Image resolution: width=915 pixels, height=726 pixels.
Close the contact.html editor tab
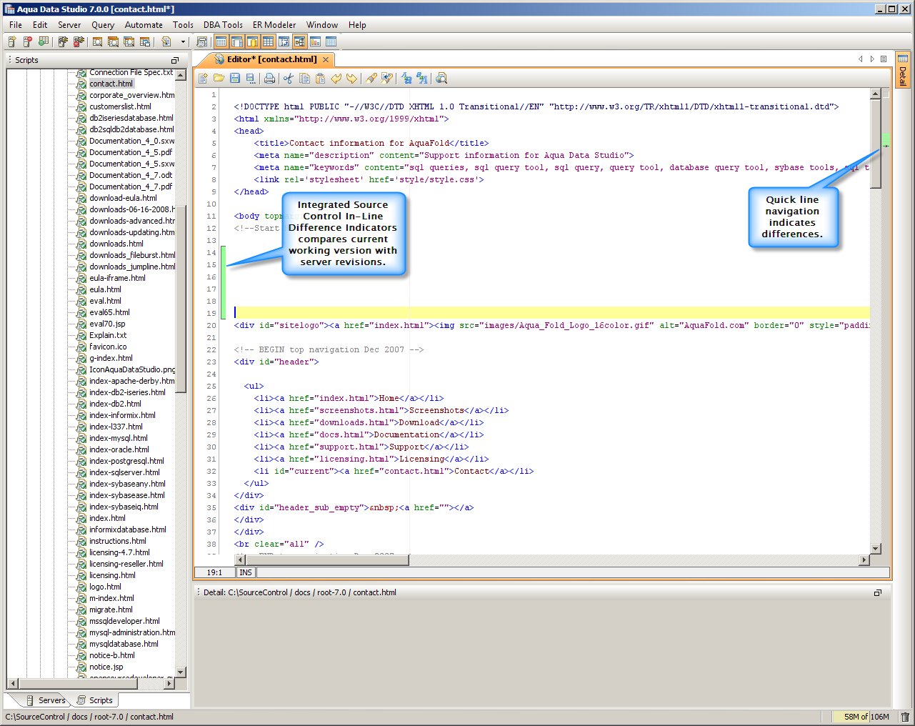[x=326, y=59]
